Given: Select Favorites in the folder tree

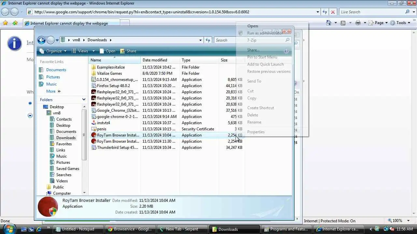Looking at the screenshot, I should (64, 144).
